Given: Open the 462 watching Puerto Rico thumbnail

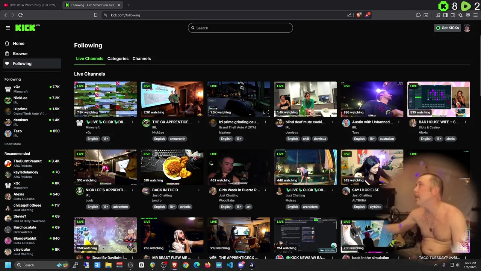Looking at the screenshot, I should pos(239,167).
